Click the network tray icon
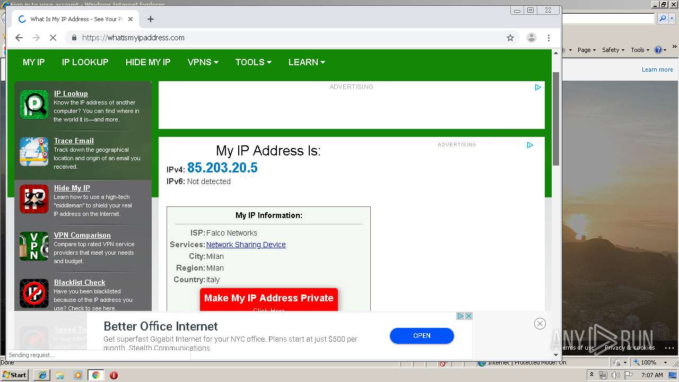 603,375
